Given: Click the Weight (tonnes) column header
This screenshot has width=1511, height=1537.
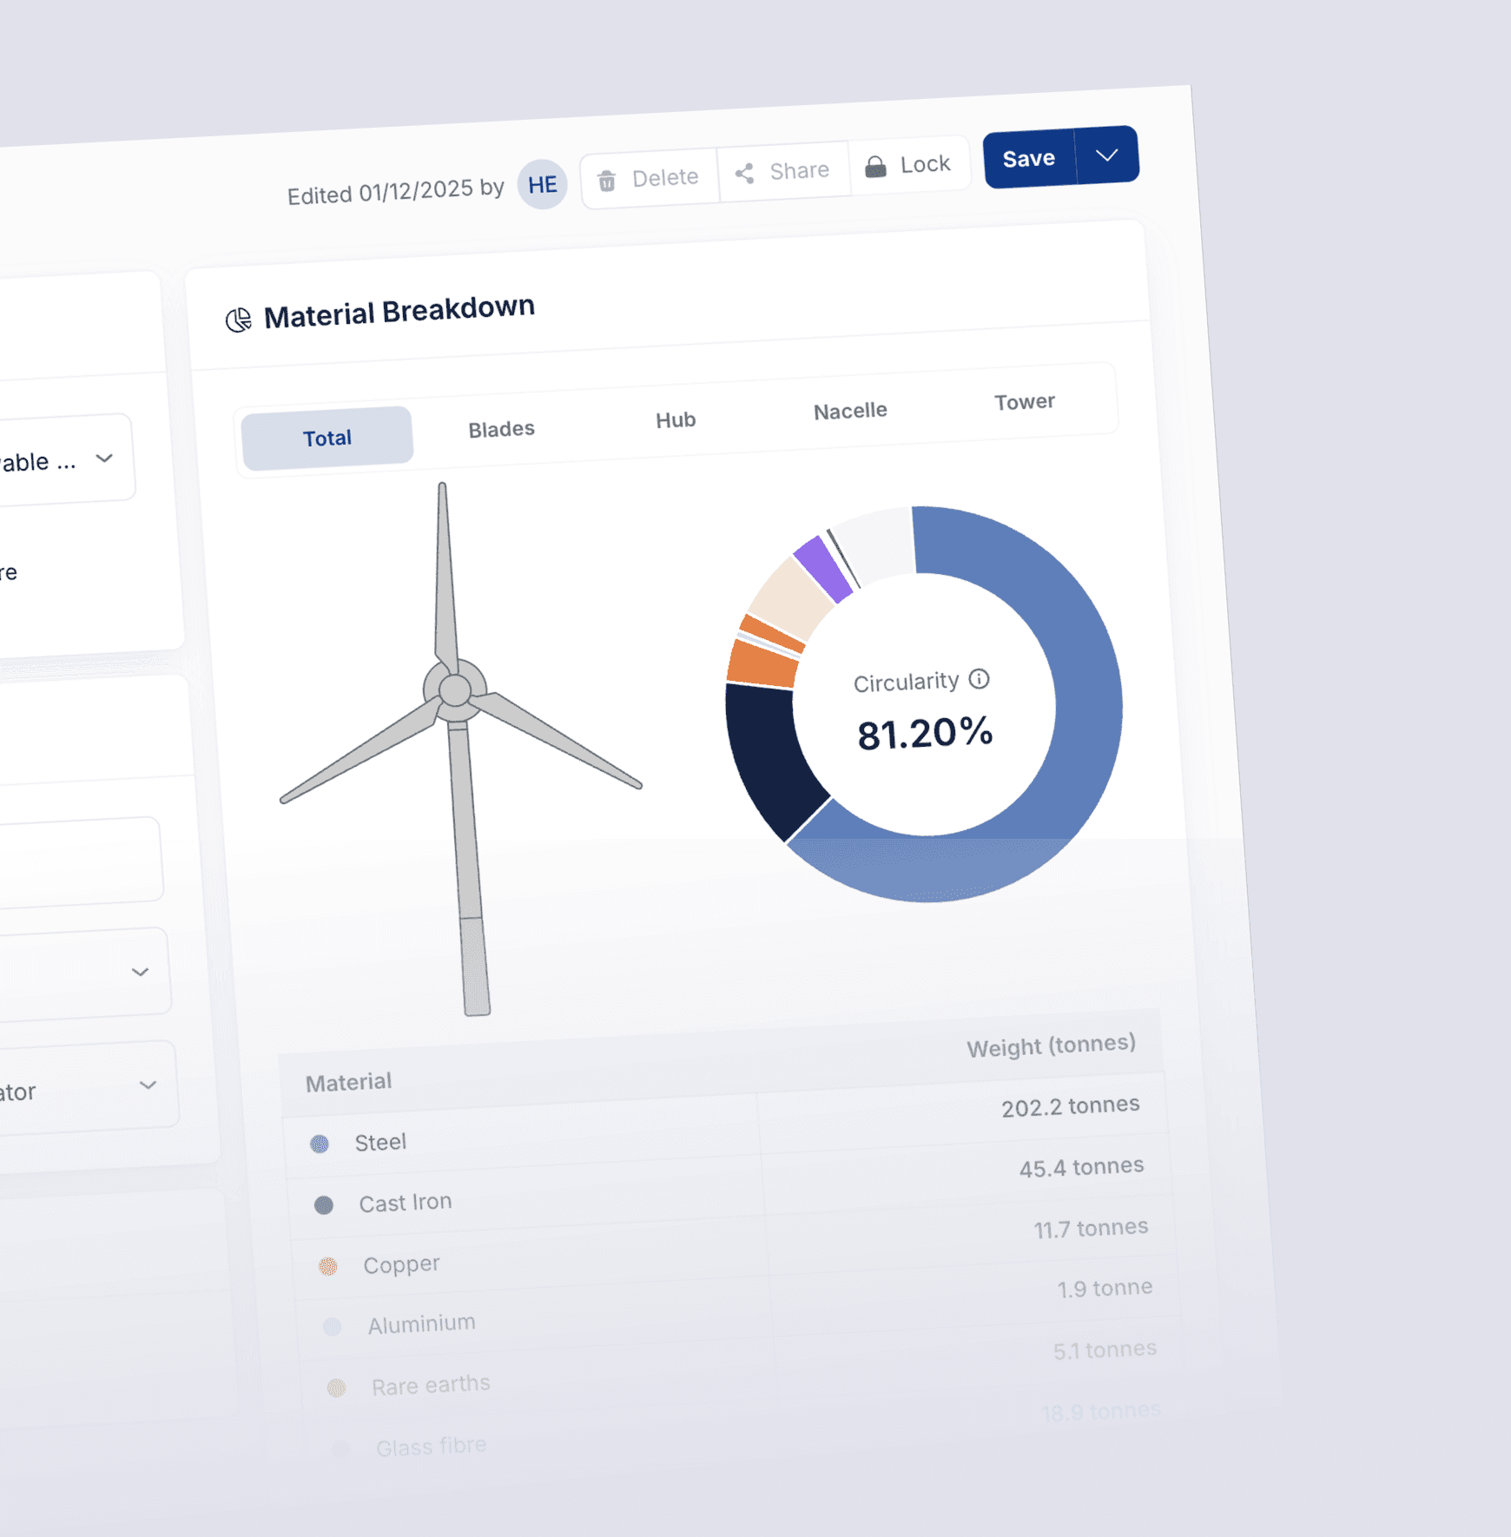Looking at the screenshot, I should pos(1052,1046).
